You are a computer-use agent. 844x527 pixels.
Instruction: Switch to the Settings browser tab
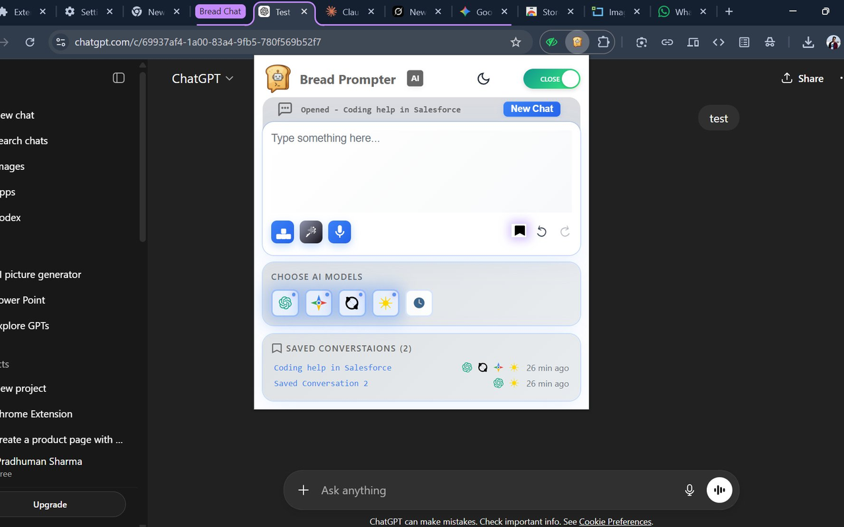(89, 12)
